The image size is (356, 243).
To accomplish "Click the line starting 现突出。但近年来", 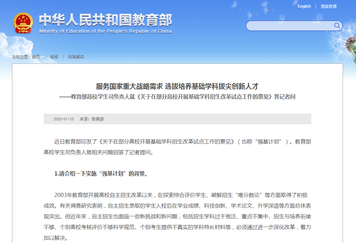I will [177, 217].
